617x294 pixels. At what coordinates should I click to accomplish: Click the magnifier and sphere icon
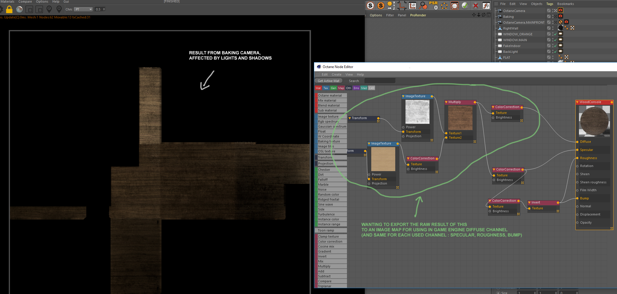423,6
